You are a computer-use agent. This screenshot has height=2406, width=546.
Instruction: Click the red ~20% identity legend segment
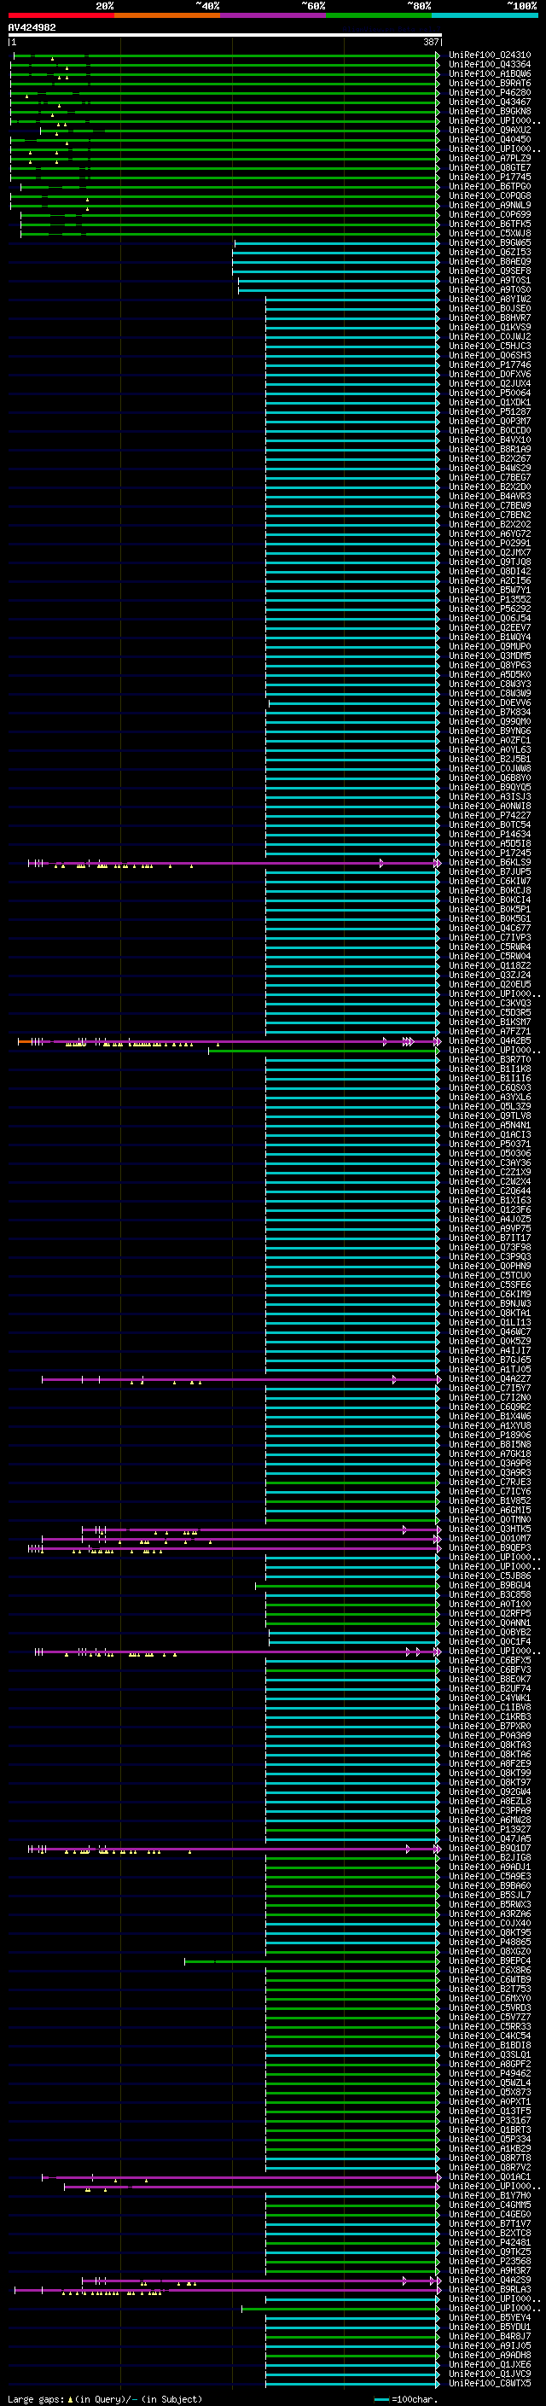pos(61,15)
